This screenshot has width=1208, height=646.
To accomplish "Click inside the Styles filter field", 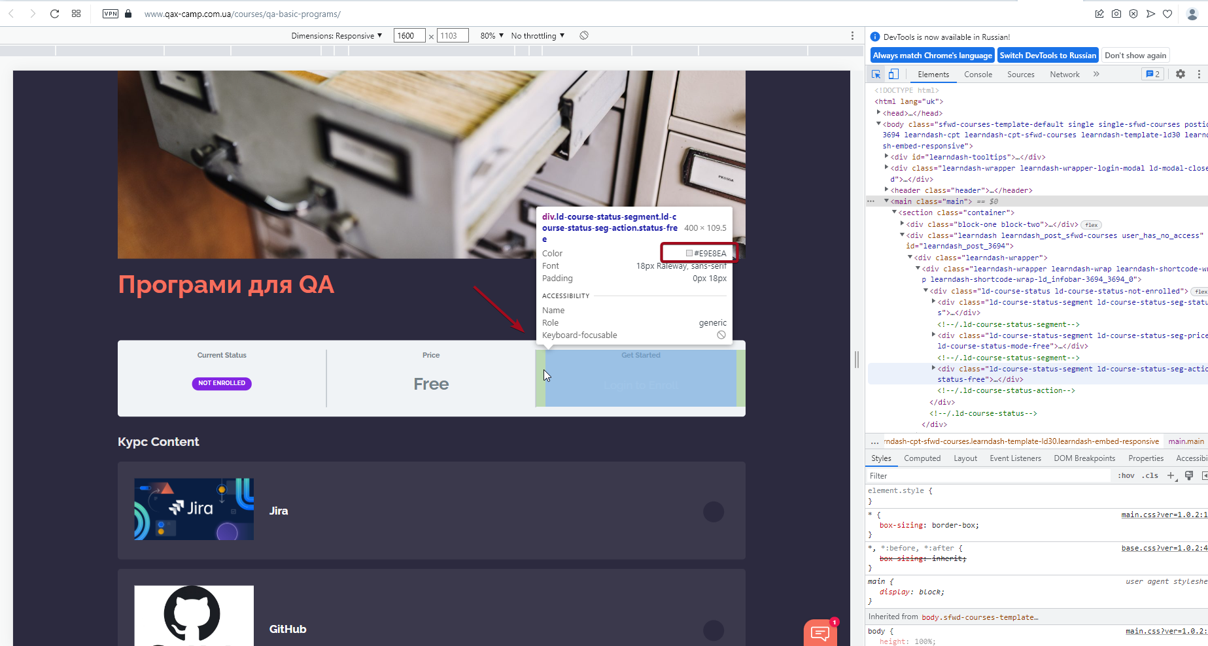I will pos(981,475).
